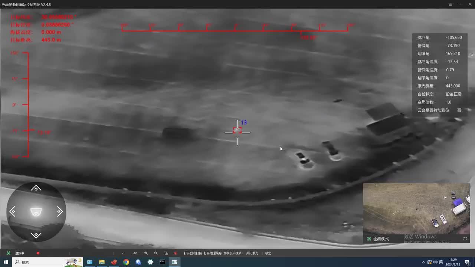Click the red recording indicator dot
Viewport: 475px width, 267px height.
pos(38,253)
